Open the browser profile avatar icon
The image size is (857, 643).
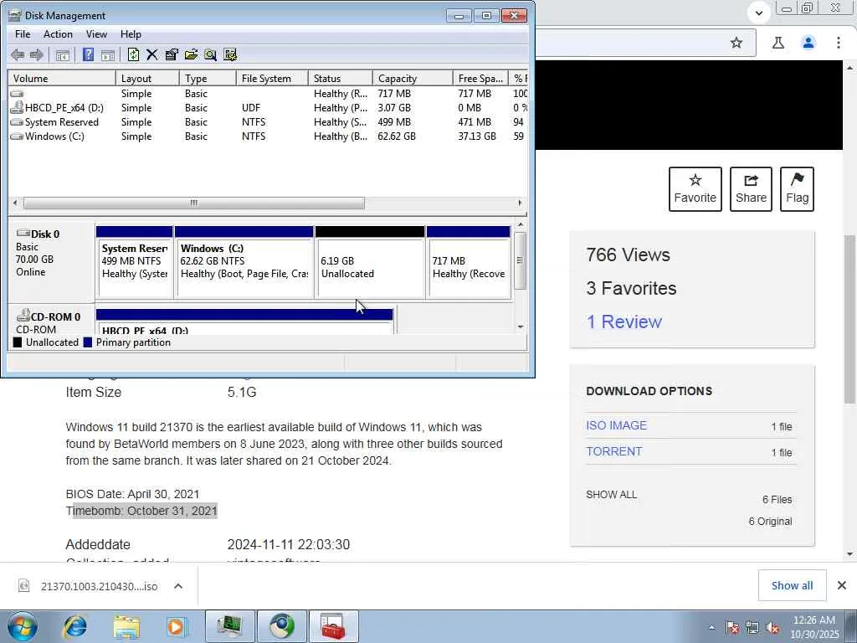[808, 43]
